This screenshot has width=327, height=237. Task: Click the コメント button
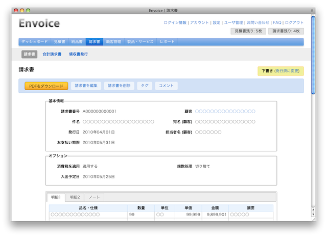[167, 86]
